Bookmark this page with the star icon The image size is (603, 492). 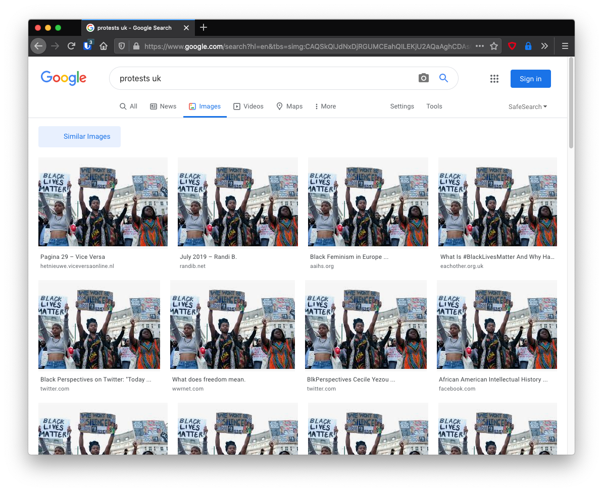[494, 46]
